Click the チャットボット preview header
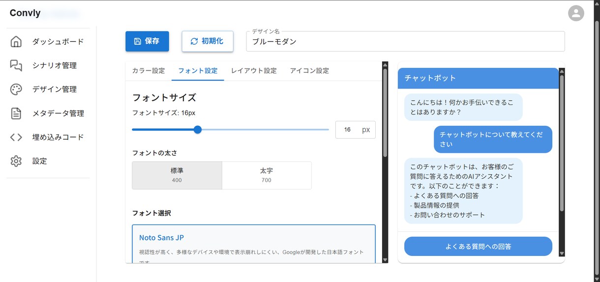The height and width of the screenshot is (282, 600). (x=478, y=78)
